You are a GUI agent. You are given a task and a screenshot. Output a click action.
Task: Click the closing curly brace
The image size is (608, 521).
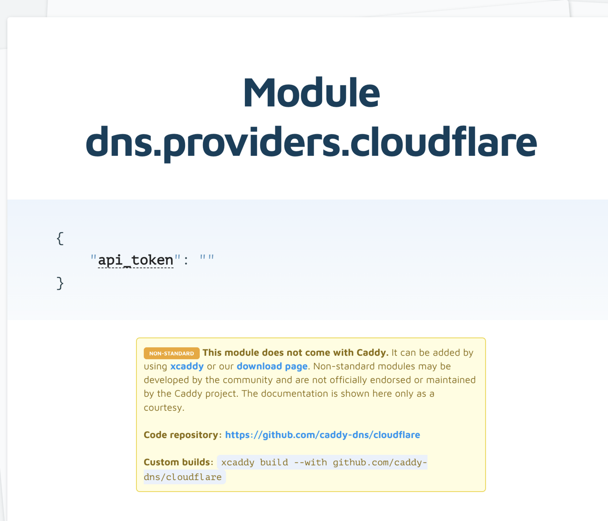(x=60, y=283)
